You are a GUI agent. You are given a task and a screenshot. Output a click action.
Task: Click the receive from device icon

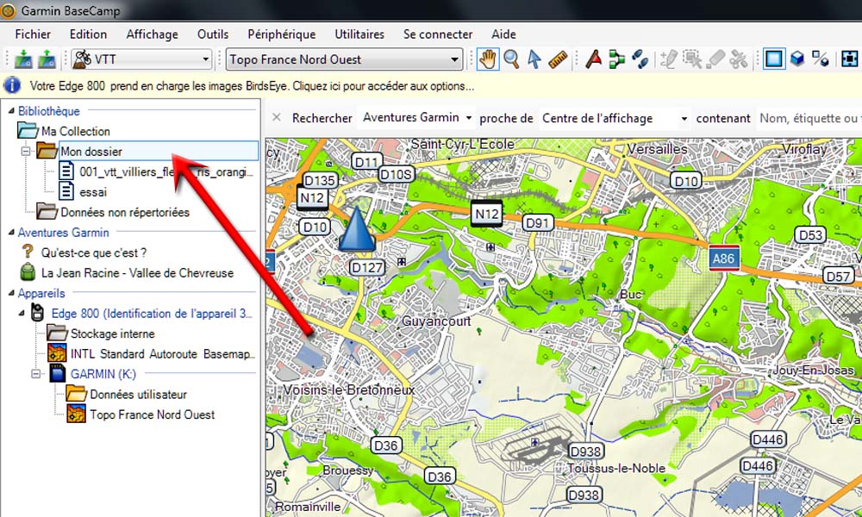[47, 59]
